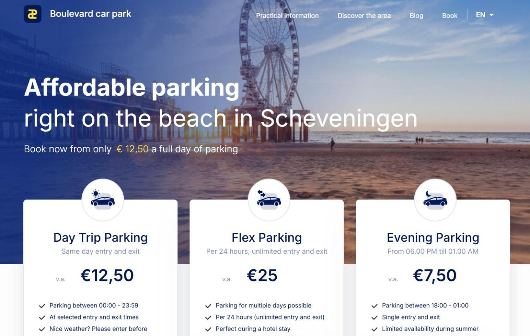This screenshot has height=336, width=530.
Task: Select the Evening Parking card heading
Action: click(x=433, y=238)
